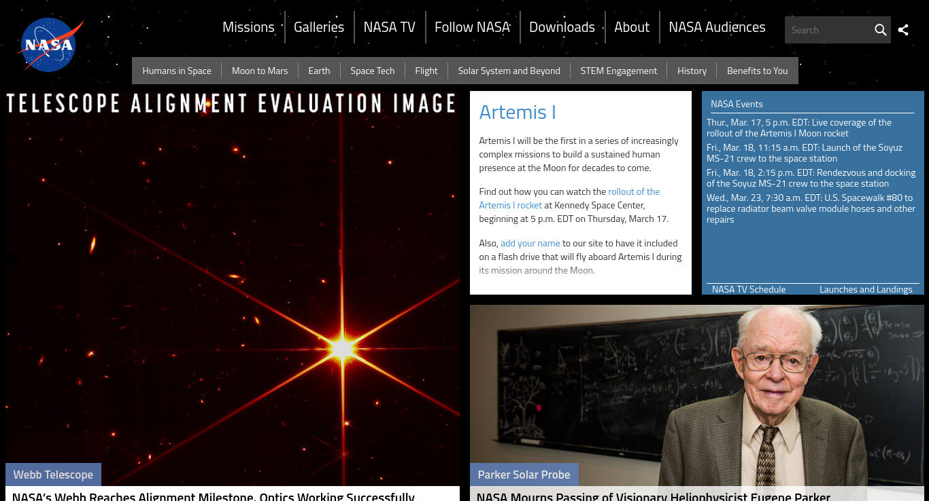Select the Flight topic
929x501 pixels.
(x=426, y=71)
